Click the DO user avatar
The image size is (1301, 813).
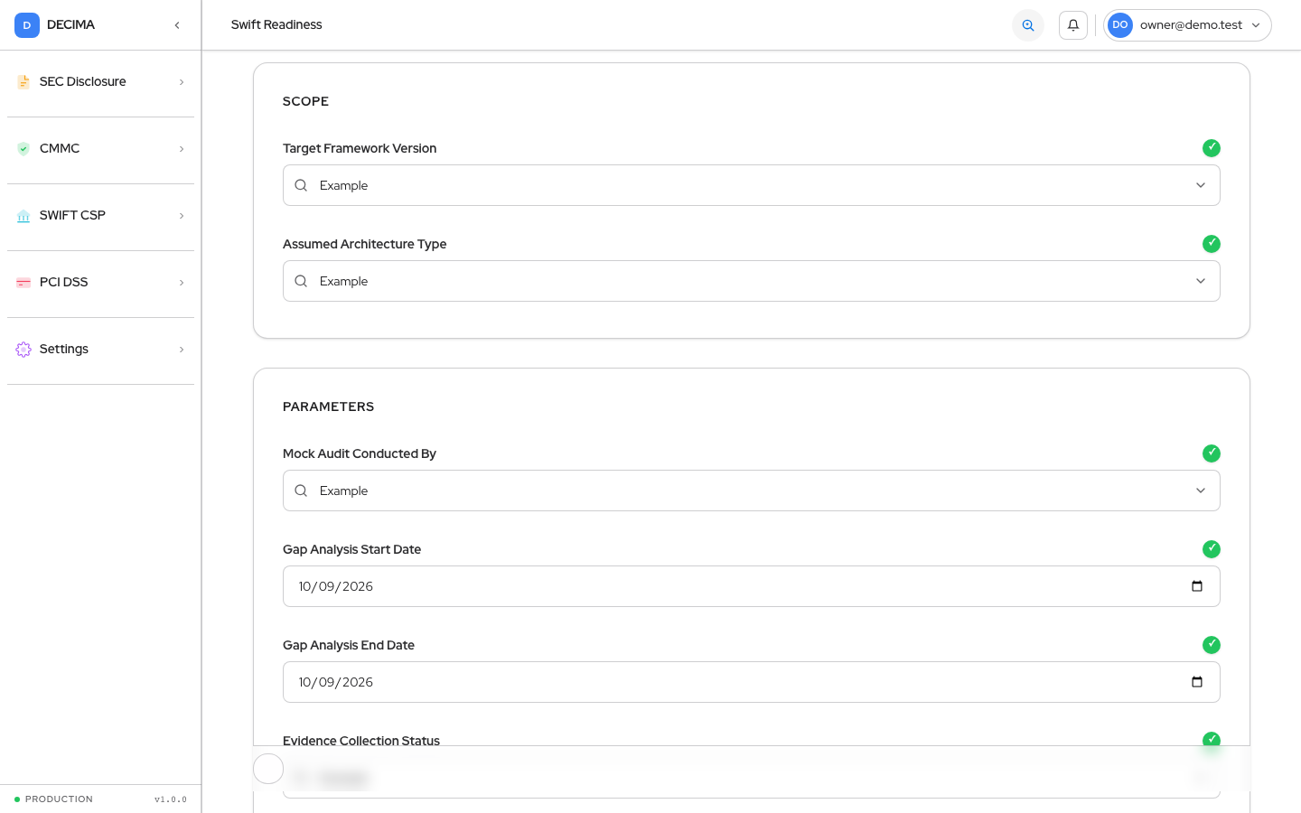coord(1120,25)
